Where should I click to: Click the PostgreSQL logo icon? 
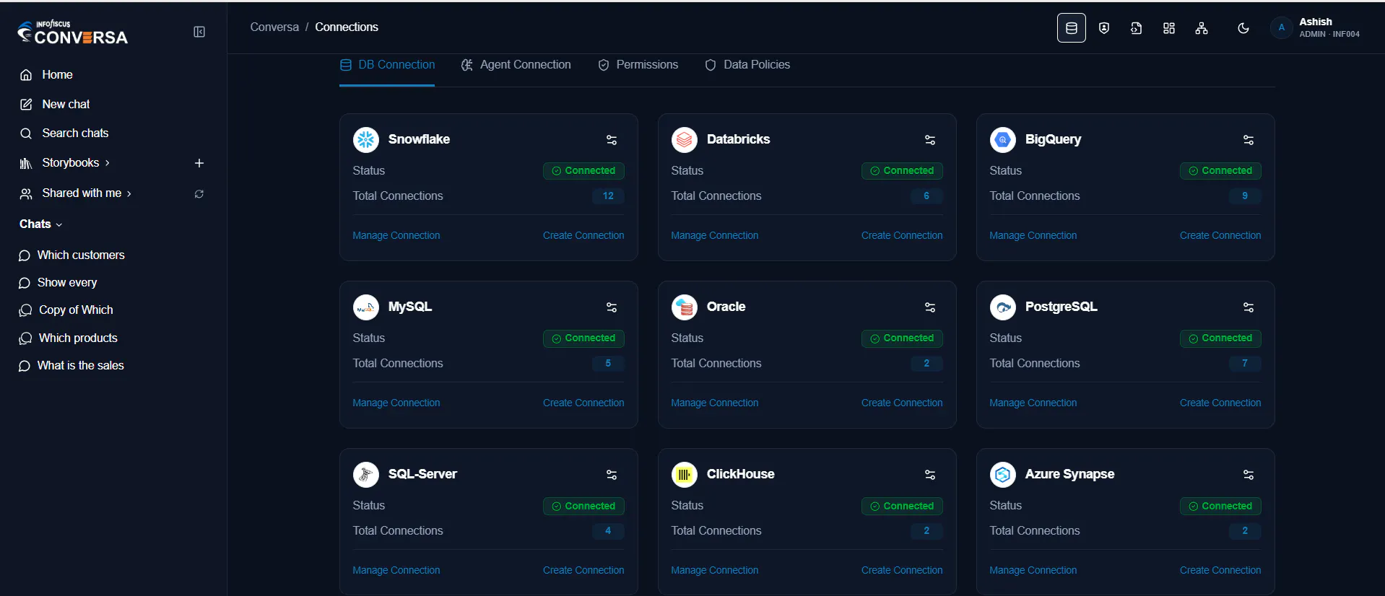coord(1003,307)
